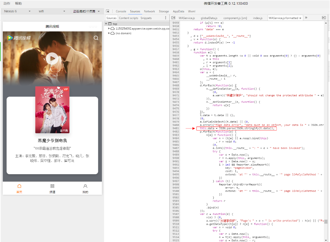Open the Nexus 6 device dropdown

[x=17, y=11]
